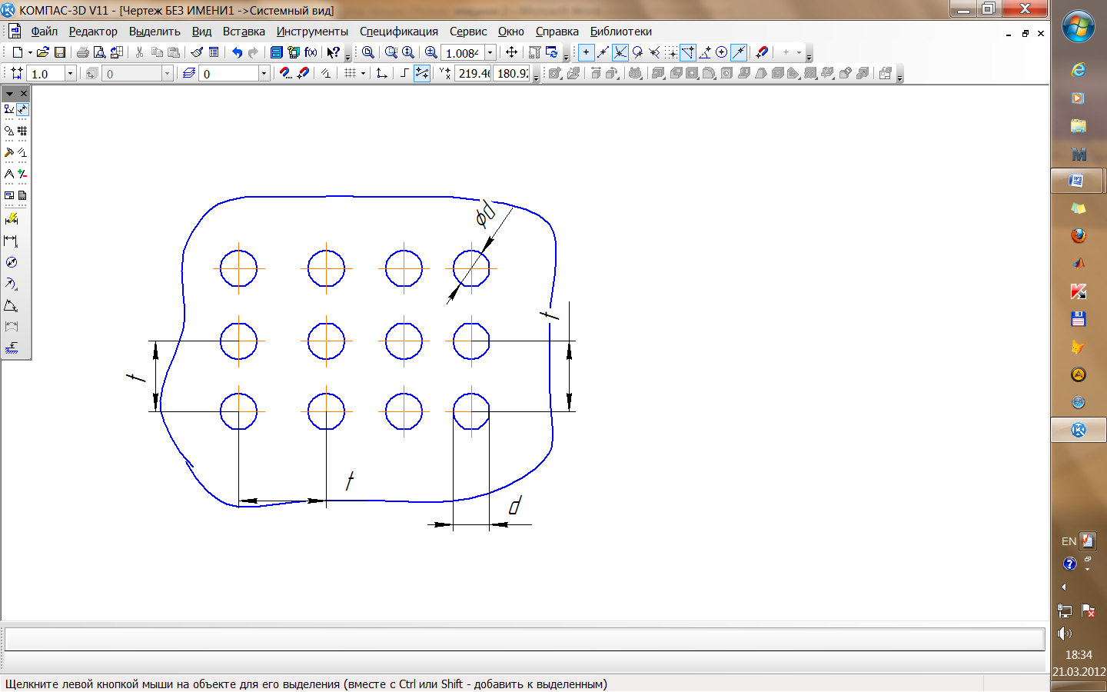Click the Pan view crossed-arrows icon
Image resolution: width=1107 pixels, height=692 pixels.
click(x=511, y=52)
